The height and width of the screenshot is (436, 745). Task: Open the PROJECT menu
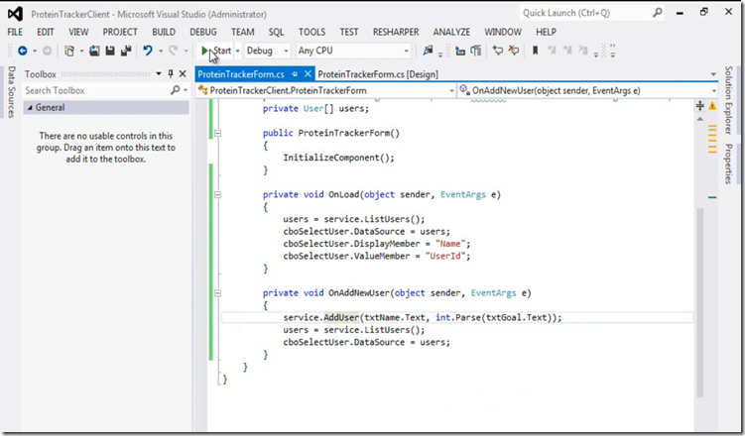[x=120, y=32]
